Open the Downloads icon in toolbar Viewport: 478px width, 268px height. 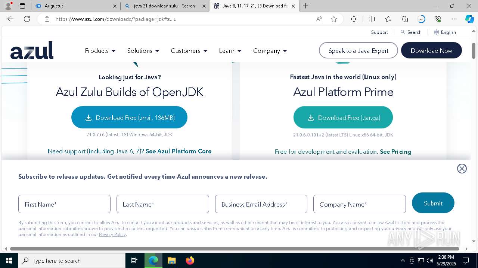[x=421, y=19]
